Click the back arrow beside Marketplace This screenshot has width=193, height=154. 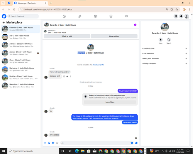[3, 23]
